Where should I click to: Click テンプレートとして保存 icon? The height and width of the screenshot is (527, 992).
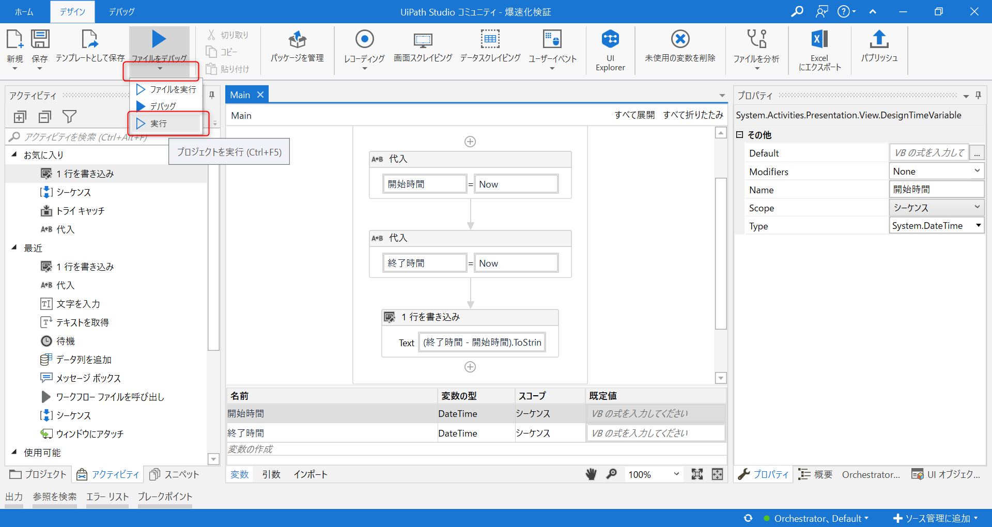coord(90,39)
